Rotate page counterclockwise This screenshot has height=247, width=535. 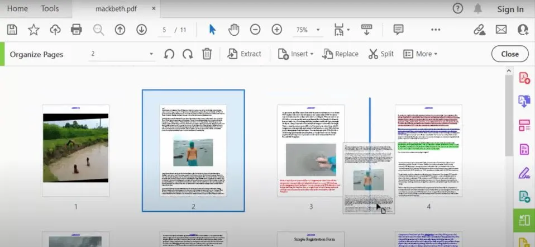click(169, 54)
